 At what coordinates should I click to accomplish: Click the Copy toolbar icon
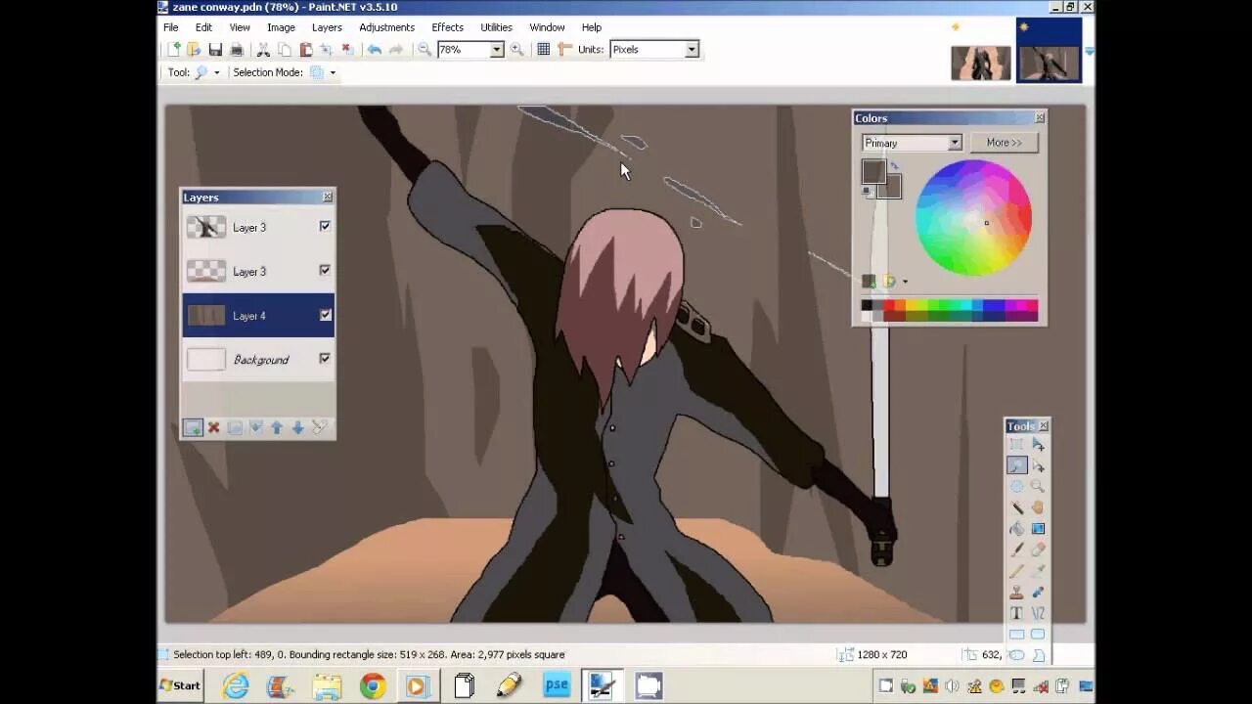click(x=285, y=50)
